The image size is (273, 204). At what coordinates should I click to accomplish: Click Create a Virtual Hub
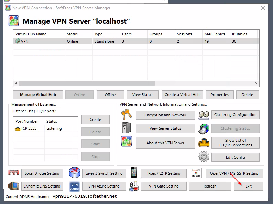tap(182, 95)
